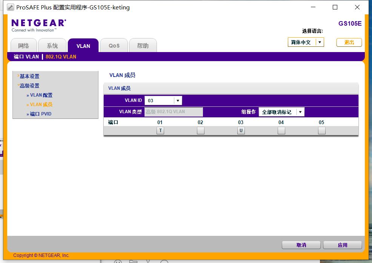Click the Copyright NETGEAR, Inc. text

[x=41, y=255]
